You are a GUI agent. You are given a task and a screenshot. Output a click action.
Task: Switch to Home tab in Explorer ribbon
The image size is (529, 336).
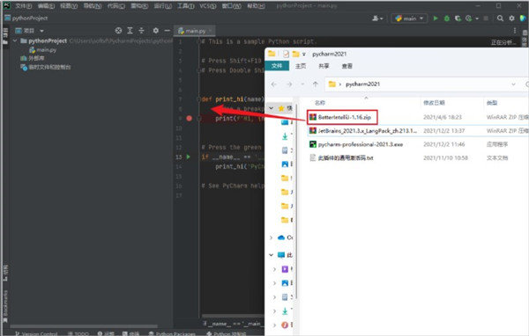301,66
